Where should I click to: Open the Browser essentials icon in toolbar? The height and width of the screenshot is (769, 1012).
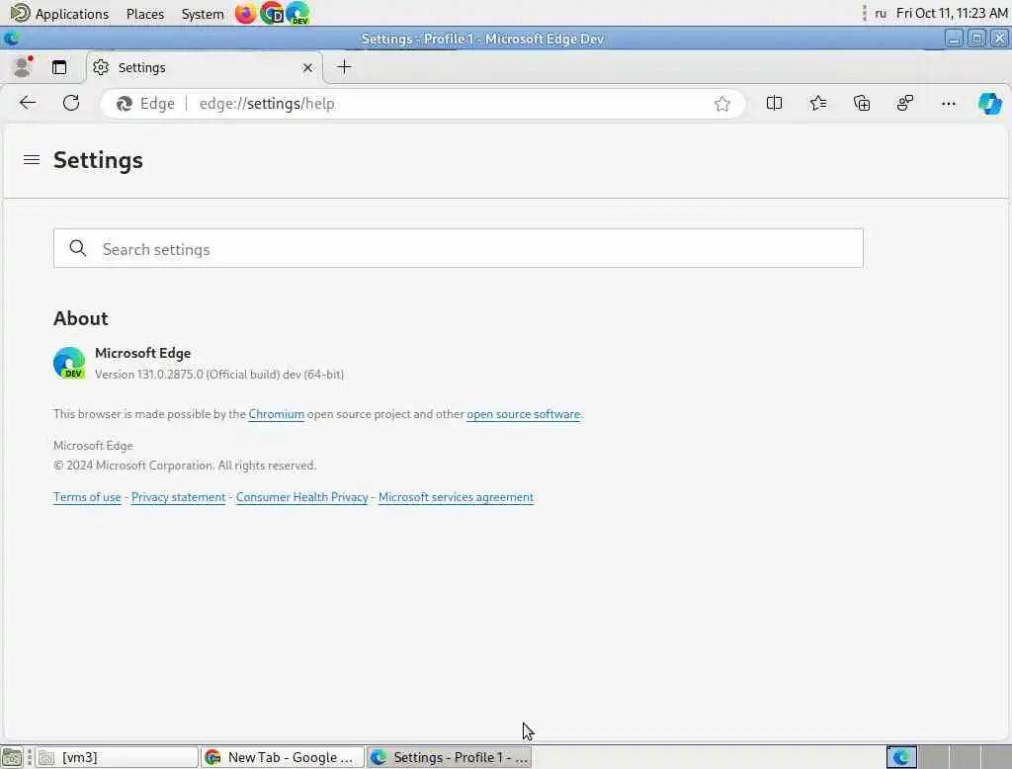(x=905, y=104)
